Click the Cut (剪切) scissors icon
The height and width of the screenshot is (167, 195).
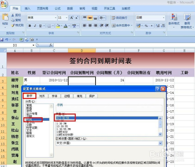click(12, 15)
